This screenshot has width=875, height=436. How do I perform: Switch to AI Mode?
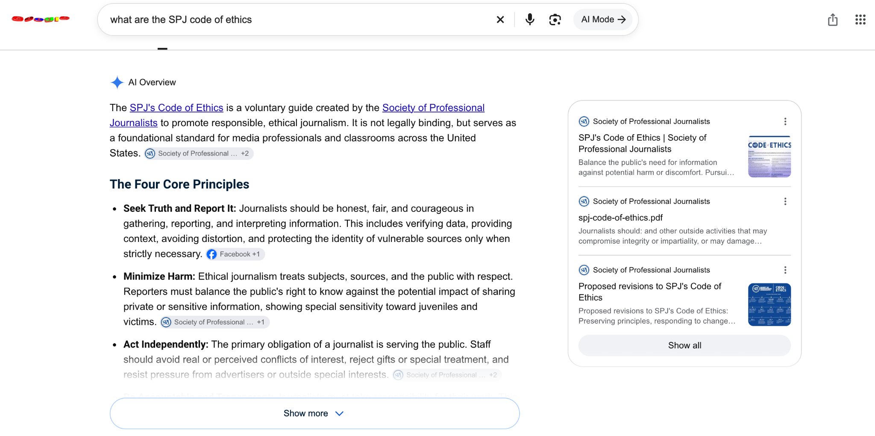tap(603, 20)
